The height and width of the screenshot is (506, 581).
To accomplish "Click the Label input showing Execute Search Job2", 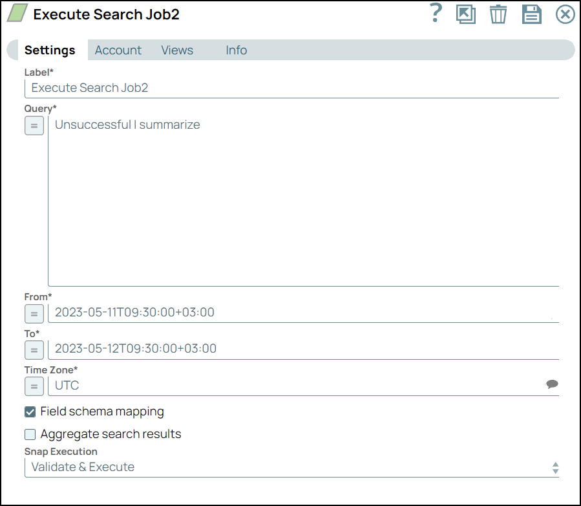I will coord(291,87).
